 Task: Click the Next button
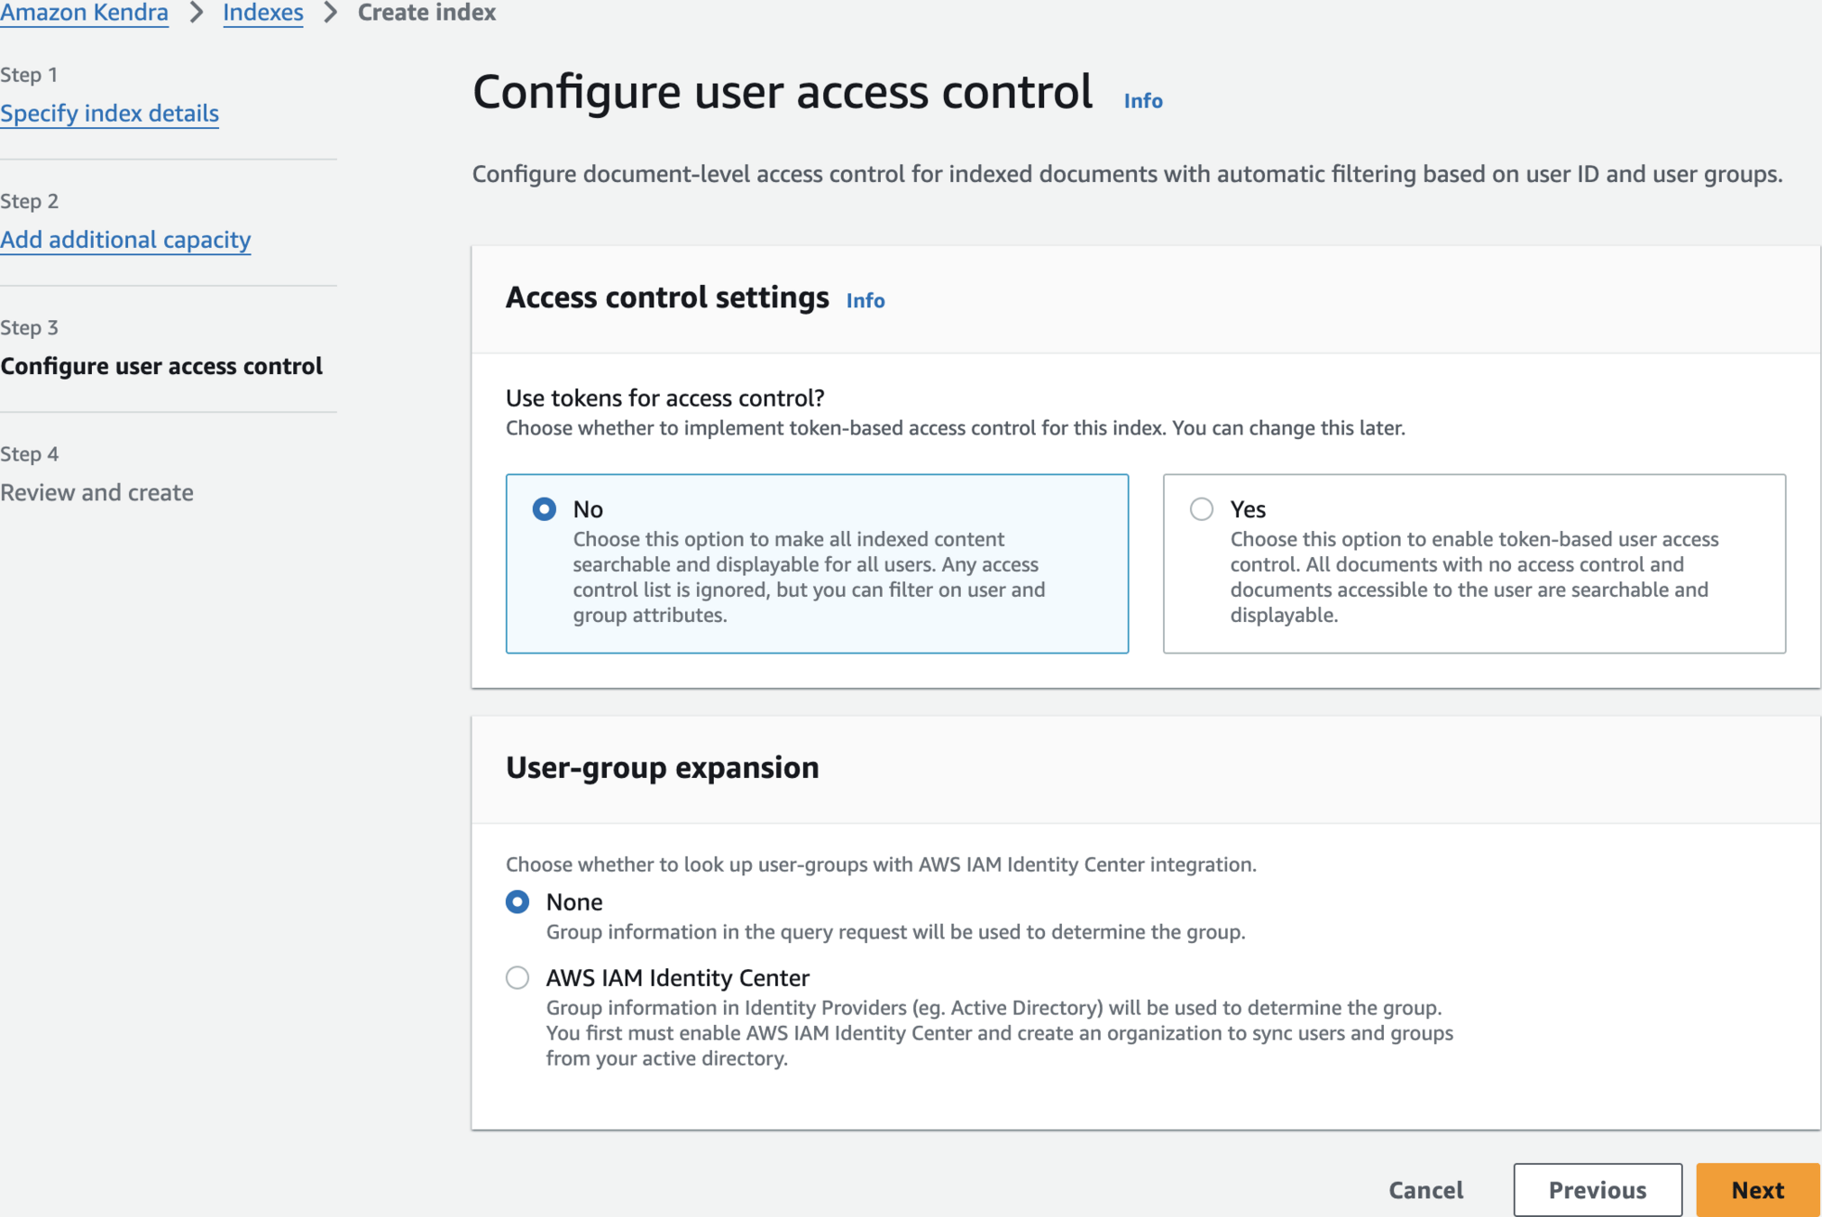pyautogui.click(x=1756, y=1189)
